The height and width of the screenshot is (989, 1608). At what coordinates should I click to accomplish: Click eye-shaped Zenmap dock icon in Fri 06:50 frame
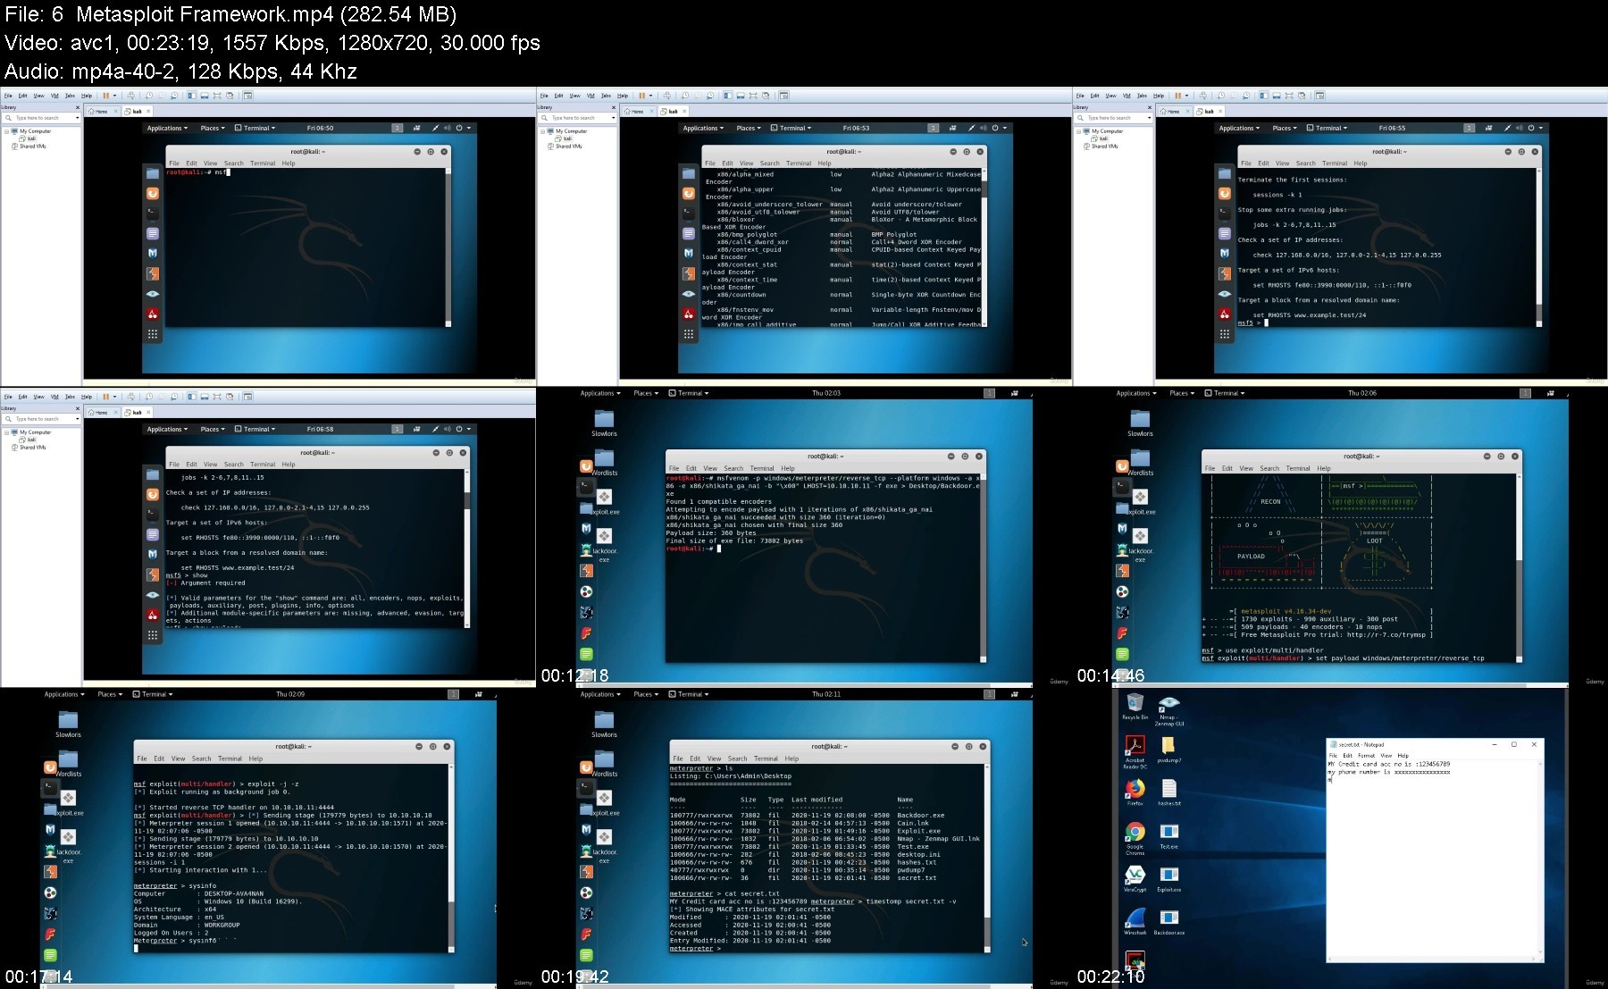click(153, 293)
